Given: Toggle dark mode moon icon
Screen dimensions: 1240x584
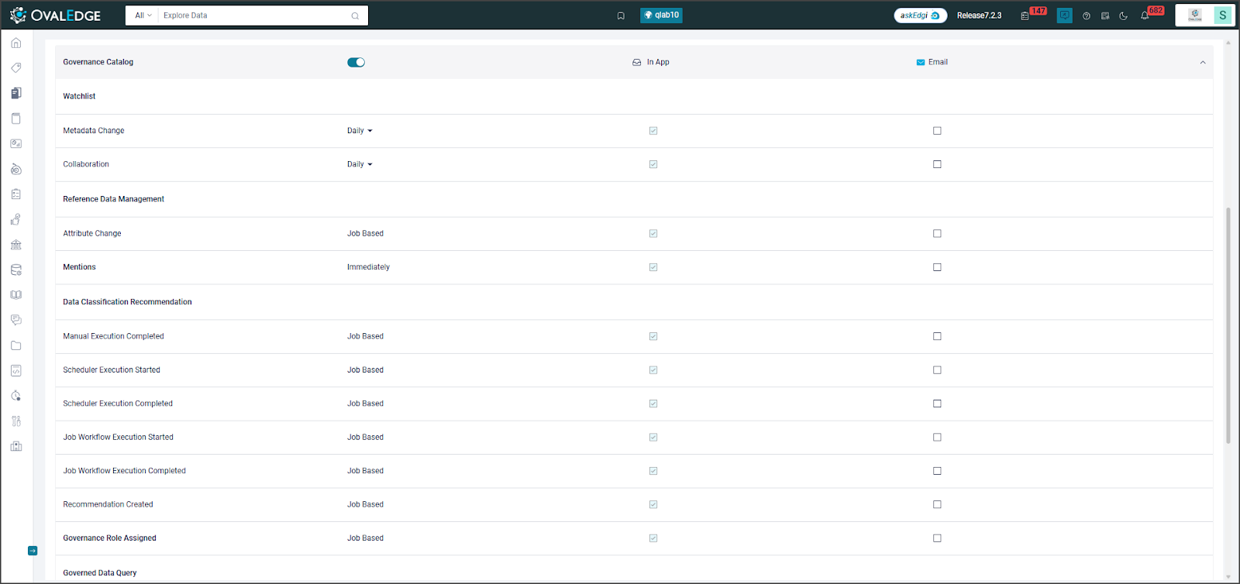Looking at the screenshot, I should coord(1123,15).
